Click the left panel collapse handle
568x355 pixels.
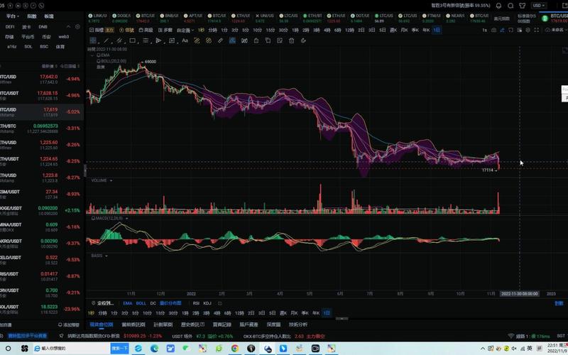(x=85, y=170)
